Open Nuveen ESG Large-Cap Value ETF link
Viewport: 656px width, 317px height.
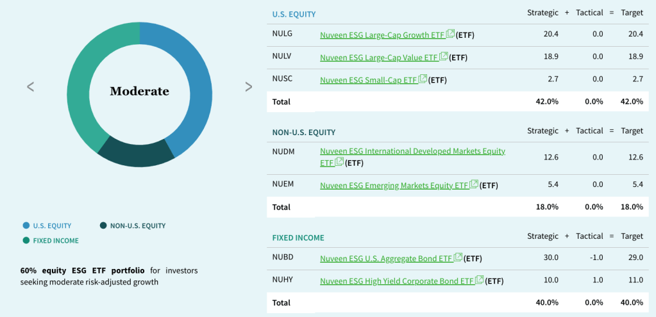(x=378, y=57)
